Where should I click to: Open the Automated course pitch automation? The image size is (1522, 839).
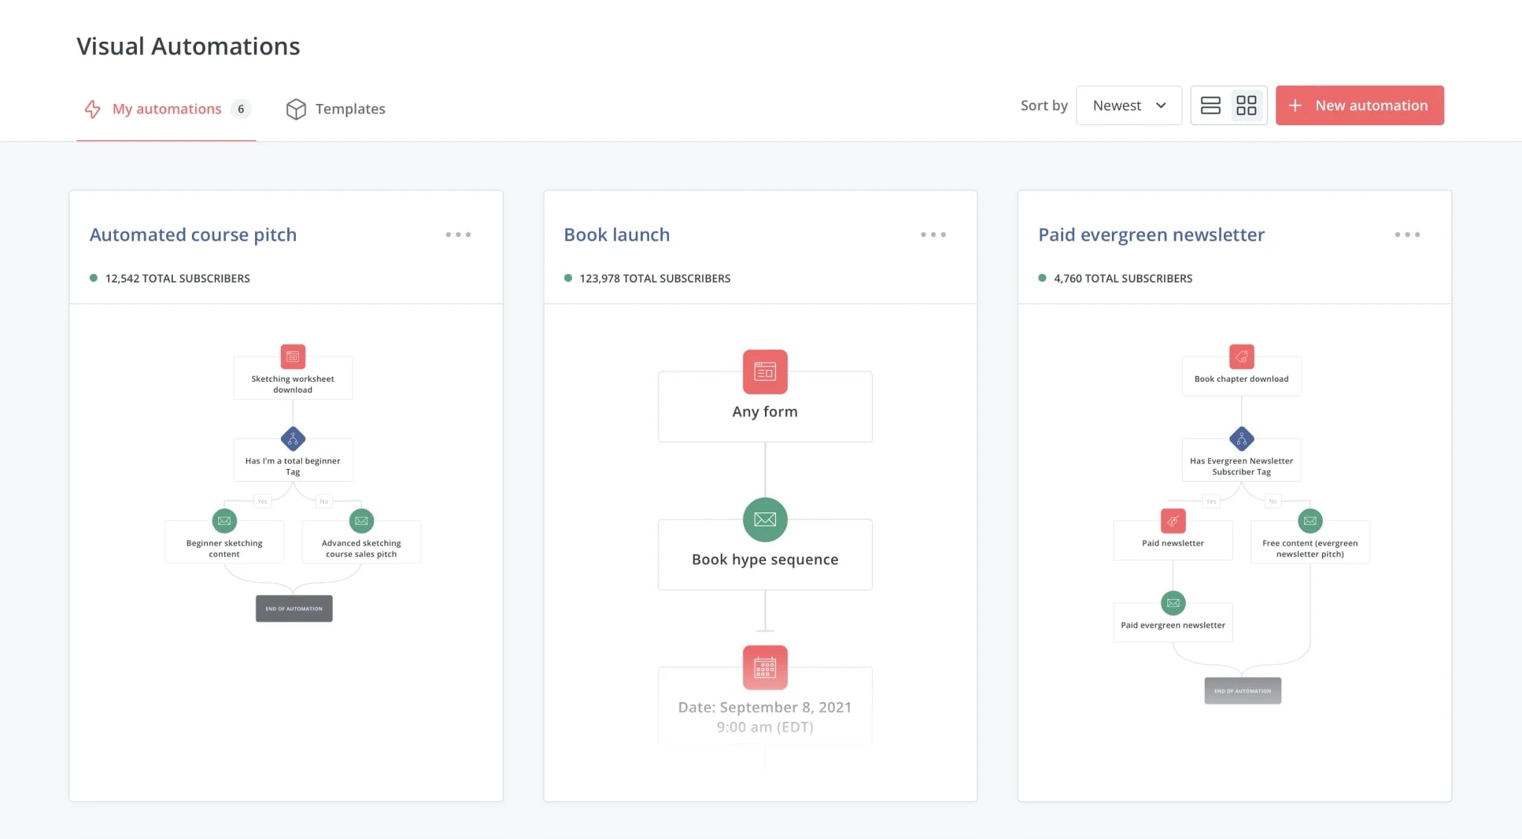click(193, 235)
